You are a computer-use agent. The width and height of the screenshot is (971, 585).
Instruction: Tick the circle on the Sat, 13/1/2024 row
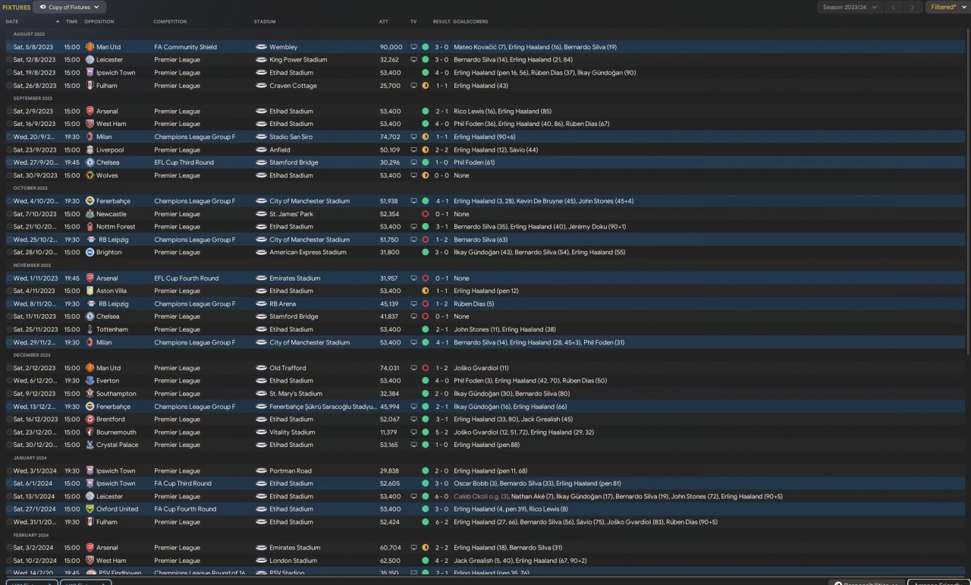click(x=9, y=496)
